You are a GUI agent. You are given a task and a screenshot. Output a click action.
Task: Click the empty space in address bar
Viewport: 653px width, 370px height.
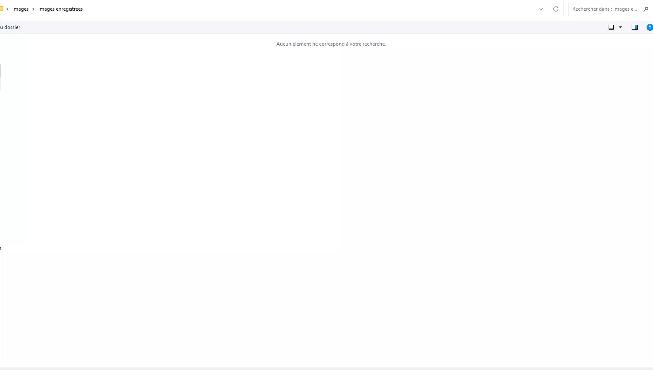tap(299, 9)
